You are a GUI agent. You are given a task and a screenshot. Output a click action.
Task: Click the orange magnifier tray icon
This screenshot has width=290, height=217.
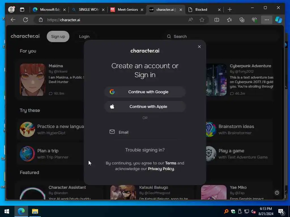tap(226, 211)
